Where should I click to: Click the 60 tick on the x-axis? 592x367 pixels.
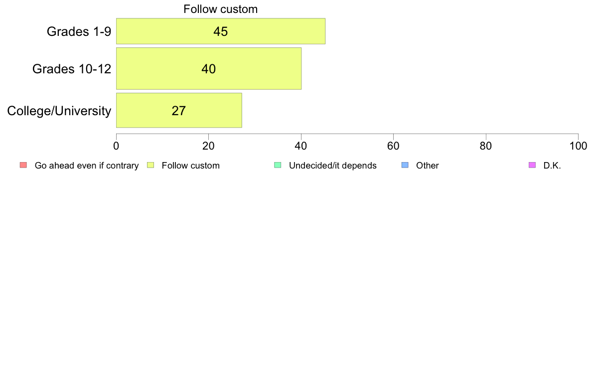tap(393, 146)
